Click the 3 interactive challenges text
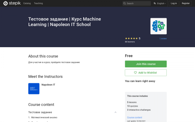 139,110
